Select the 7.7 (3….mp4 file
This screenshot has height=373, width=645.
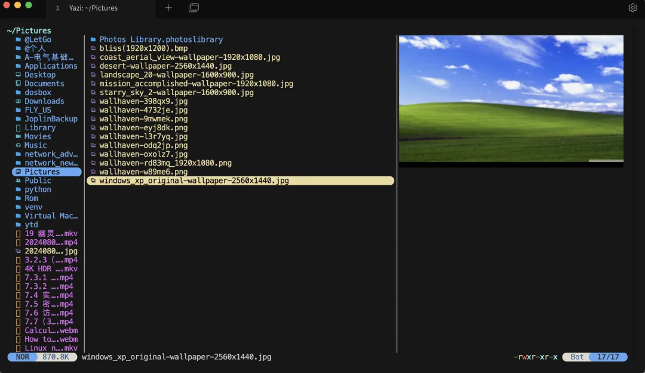[x=48, y=322]
